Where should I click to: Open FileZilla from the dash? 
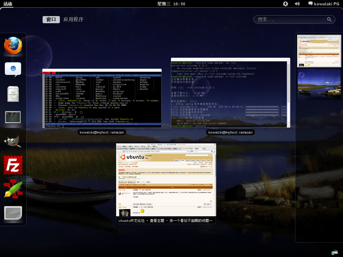click(13, 165)
